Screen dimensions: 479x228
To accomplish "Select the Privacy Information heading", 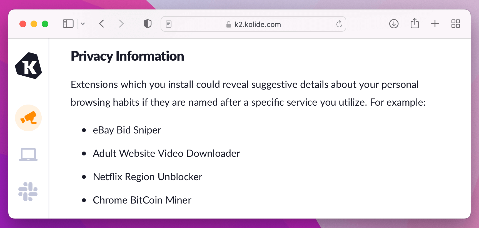I will 127,56.
